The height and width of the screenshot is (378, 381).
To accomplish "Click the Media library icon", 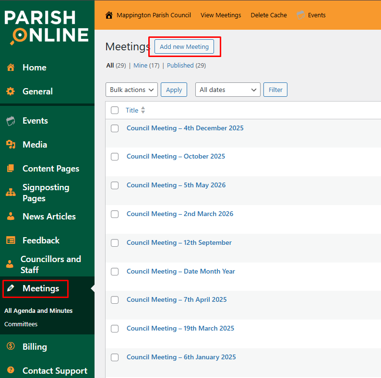I will pos(11,145).
